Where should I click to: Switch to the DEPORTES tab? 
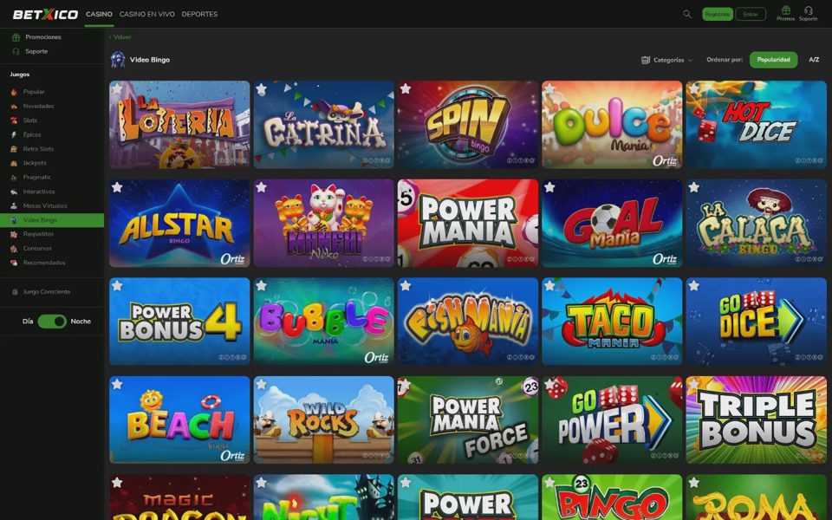(x=199, y=15)
